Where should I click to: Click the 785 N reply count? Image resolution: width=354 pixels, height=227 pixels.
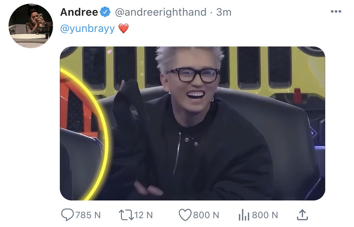click(x=88, y=215)
